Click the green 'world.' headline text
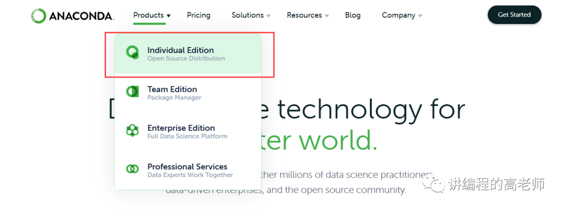The height and width of the screenshot is (209, 563). (x=339, y=140)
